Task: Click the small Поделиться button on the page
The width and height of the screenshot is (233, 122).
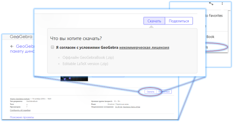Action: [x=164, y=92]
